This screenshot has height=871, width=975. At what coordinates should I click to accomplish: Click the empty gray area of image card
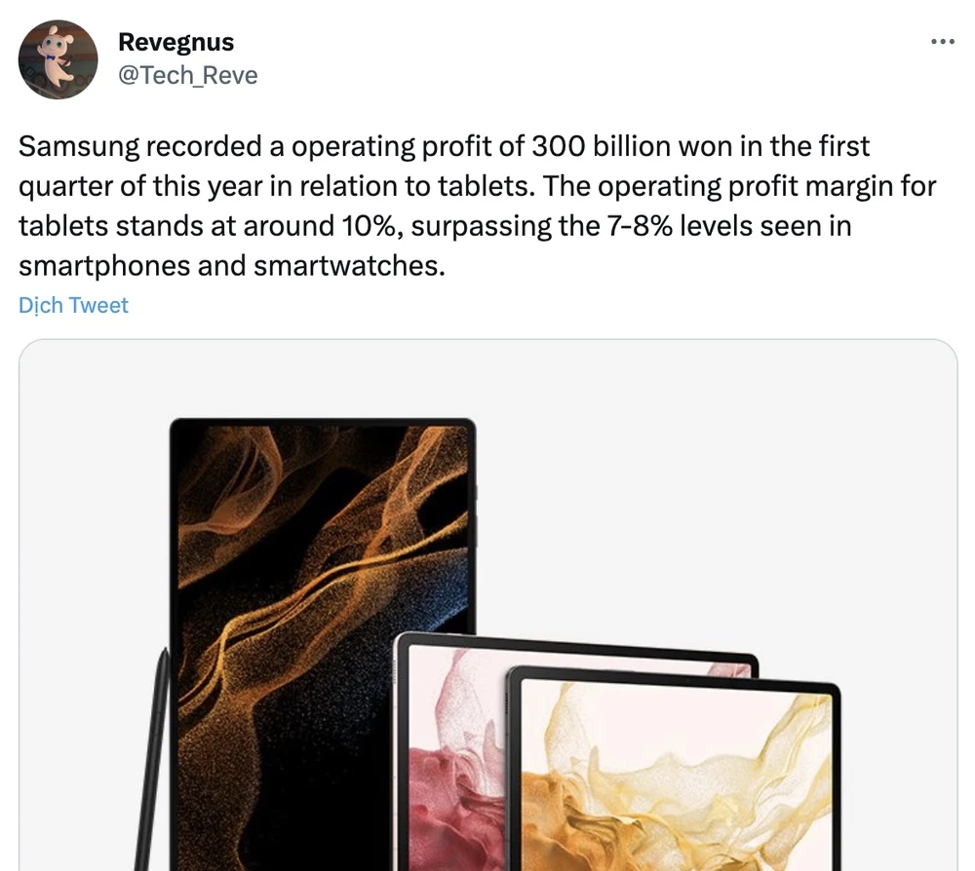(715, 497)
